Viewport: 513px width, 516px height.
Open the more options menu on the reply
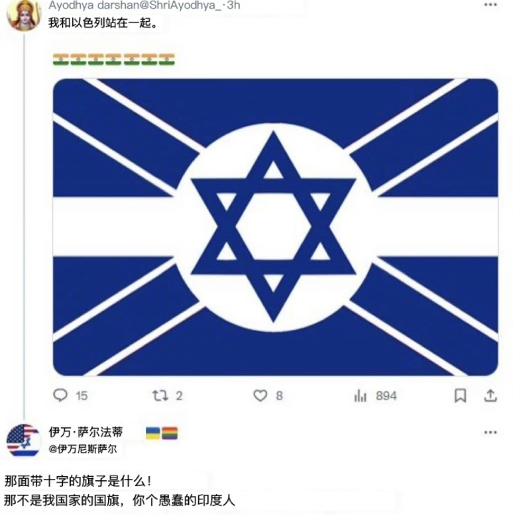[490, 433]
